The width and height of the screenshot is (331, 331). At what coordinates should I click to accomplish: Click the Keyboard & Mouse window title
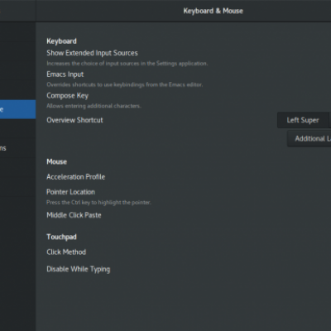(213, 11)
